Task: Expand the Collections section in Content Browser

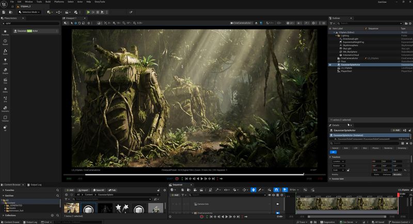Action: [3, 215]
